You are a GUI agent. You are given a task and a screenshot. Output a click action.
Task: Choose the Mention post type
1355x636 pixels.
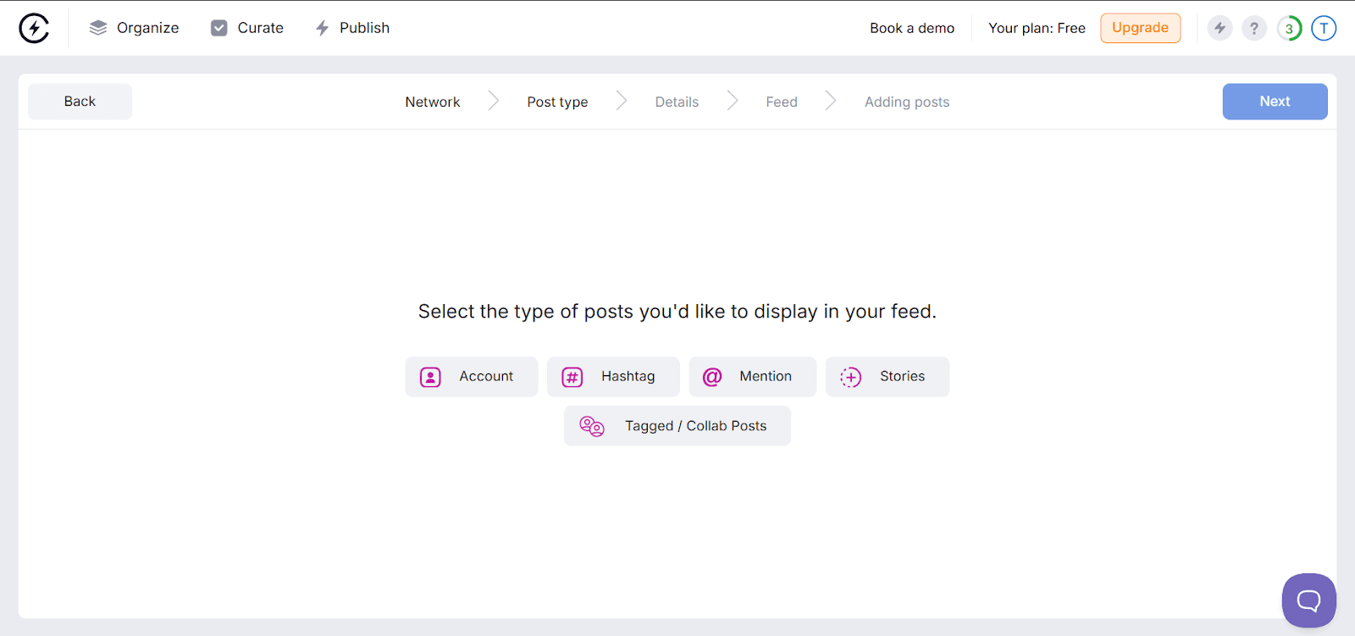point(753,377)
